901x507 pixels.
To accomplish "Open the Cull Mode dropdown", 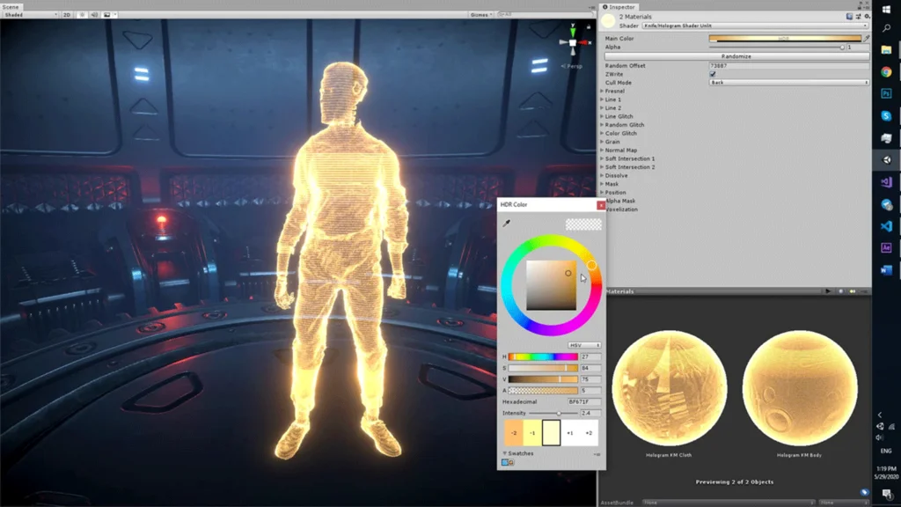I will coord(788,83).
